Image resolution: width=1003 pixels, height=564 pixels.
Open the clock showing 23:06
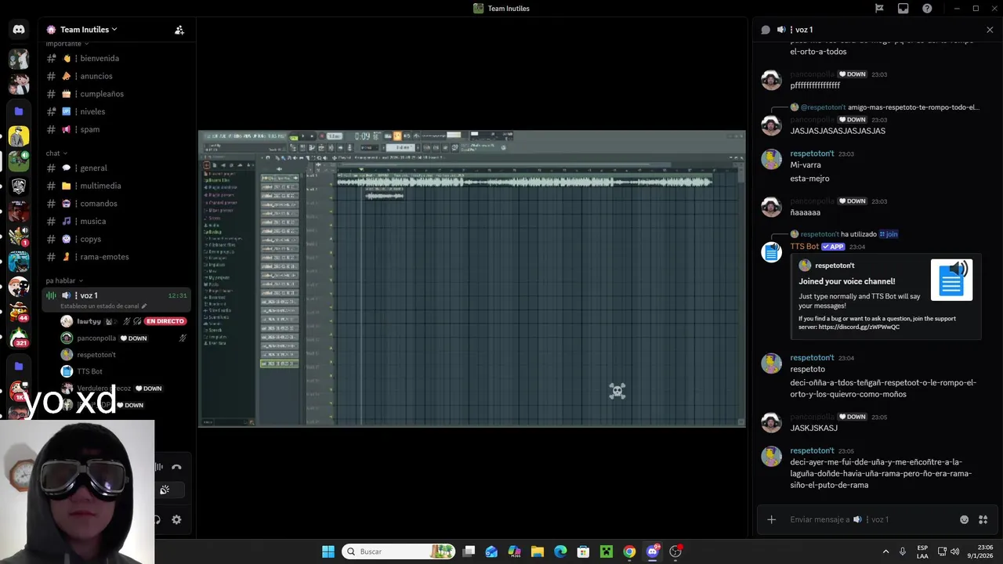point(979,551)
